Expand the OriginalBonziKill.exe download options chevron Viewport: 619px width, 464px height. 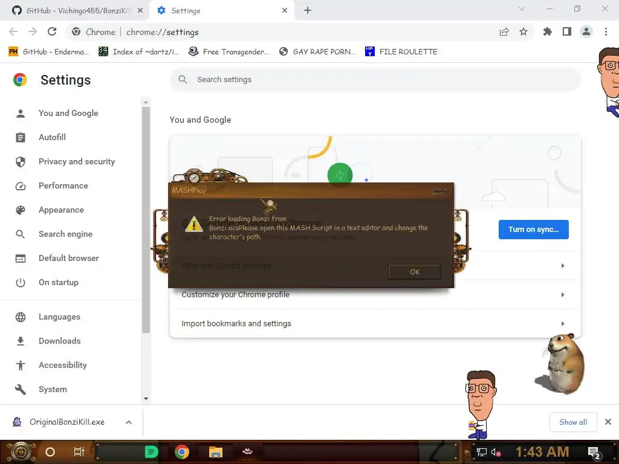coord(129,422)
